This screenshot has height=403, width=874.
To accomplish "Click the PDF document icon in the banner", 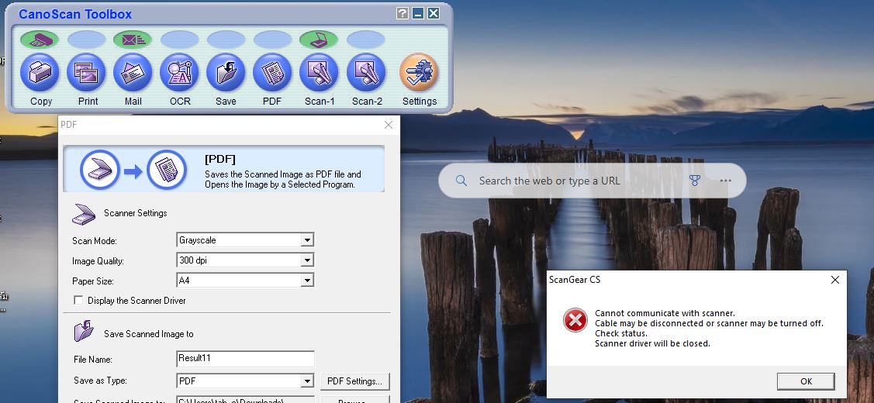I will tap(167, 170).
